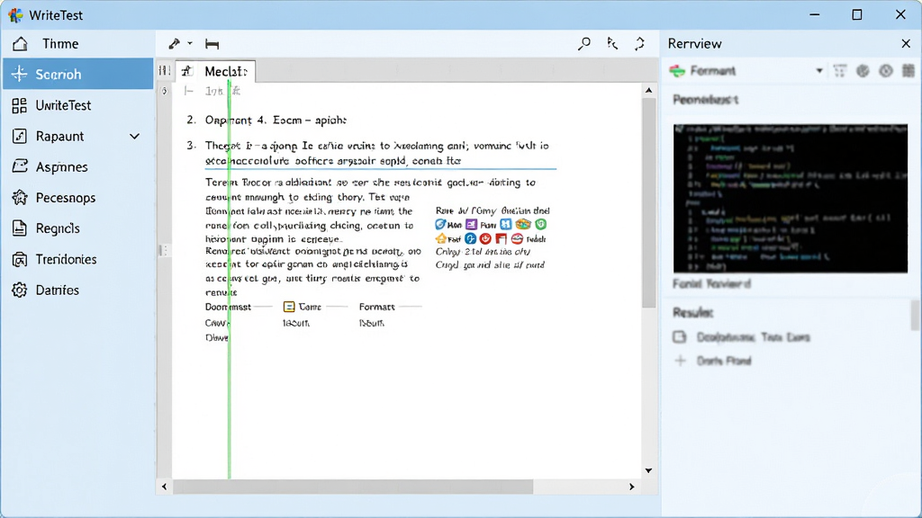Click the red flag square icon

[x=501, y=238]
